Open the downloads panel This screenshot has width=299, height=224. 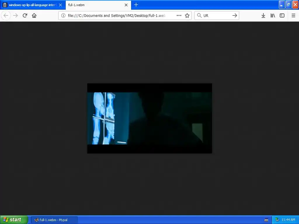click(263, 15)
